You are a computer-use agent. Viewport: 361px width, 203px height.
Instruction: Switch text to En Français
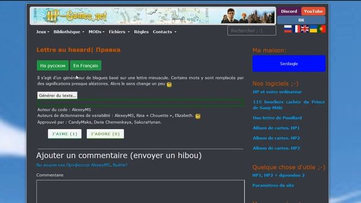[x=86, y=65]
